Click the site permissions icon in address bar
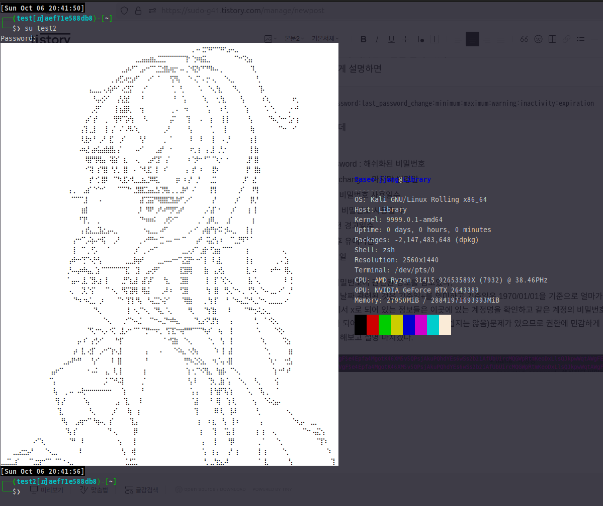This screenshot has height=506, width=603. [x=152, y=11]
